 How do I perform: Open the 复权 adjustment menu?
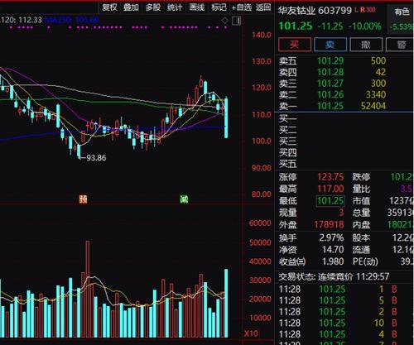(109, 7)
